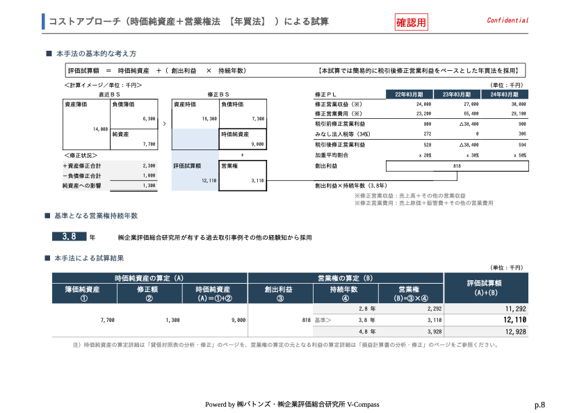
Task: Click the 時価純資産 9,000 box in 修正ＢＳ
Action: click(243, 139)
